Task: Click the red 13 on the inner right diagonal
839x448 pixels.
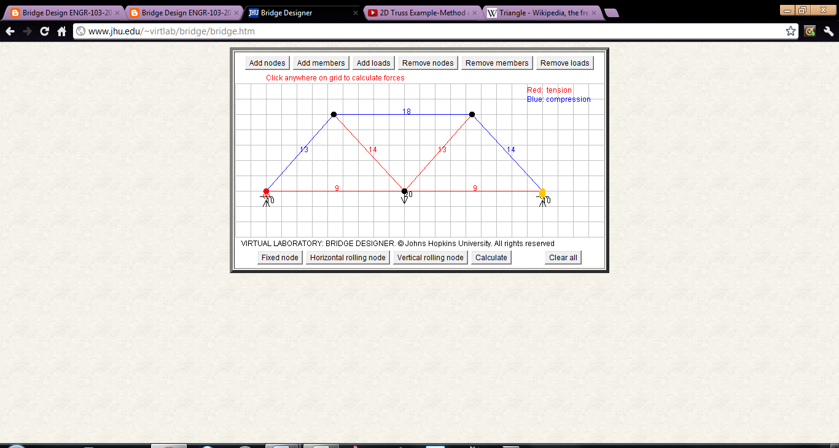Action: click(x=442, y=150)
